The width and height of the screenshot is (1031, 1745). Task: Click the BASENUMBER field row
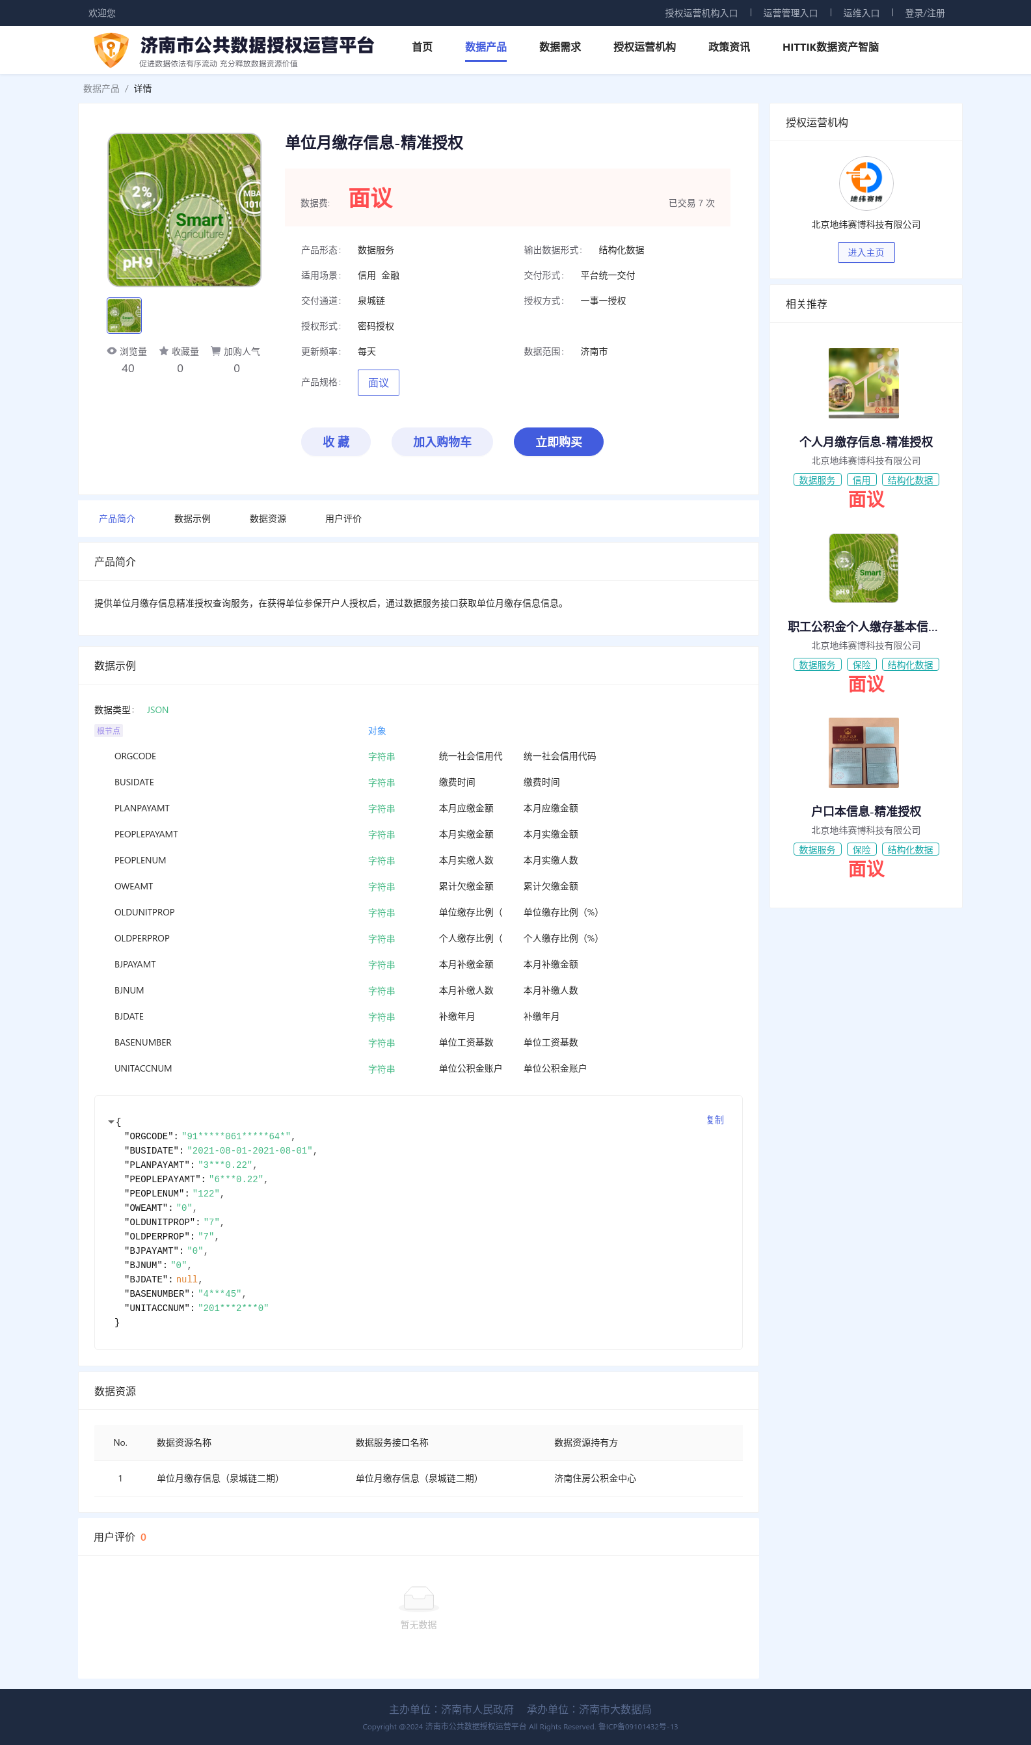click(x=418, y=1042)
